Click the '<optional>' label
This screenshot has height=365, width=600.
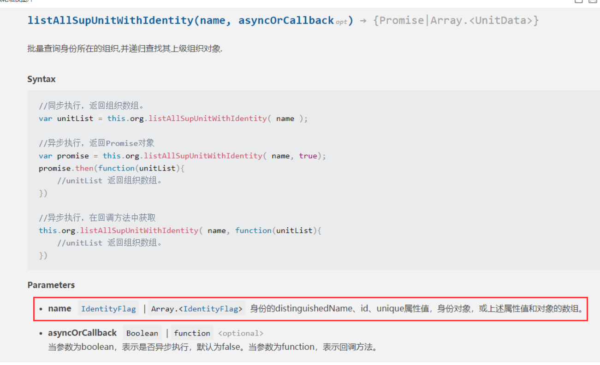(241, 333)
